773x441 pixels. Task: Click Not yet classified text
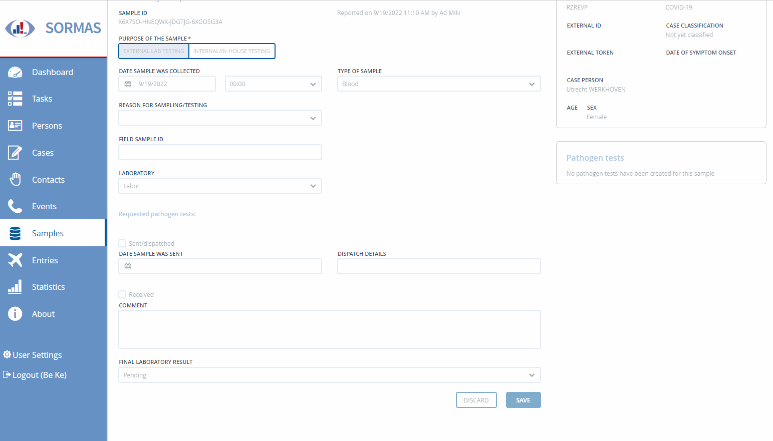689,35
